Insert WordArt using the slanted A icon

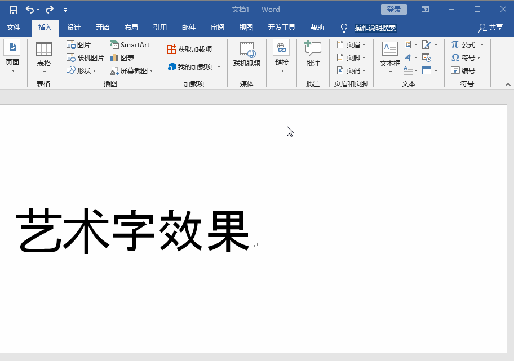[x=407, y=57]
